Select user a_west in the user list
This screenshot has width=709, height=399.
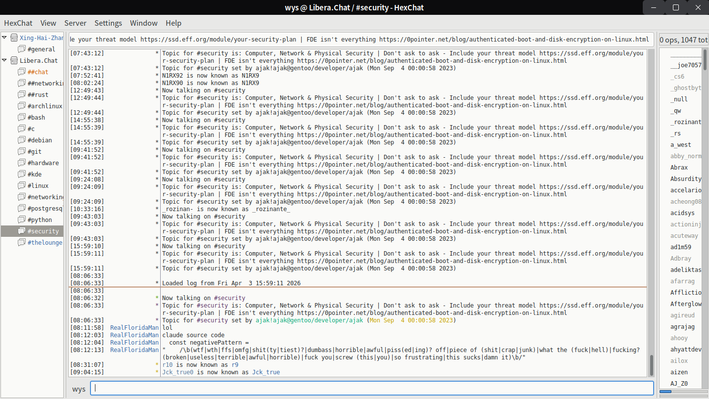(x=681, y=144)
